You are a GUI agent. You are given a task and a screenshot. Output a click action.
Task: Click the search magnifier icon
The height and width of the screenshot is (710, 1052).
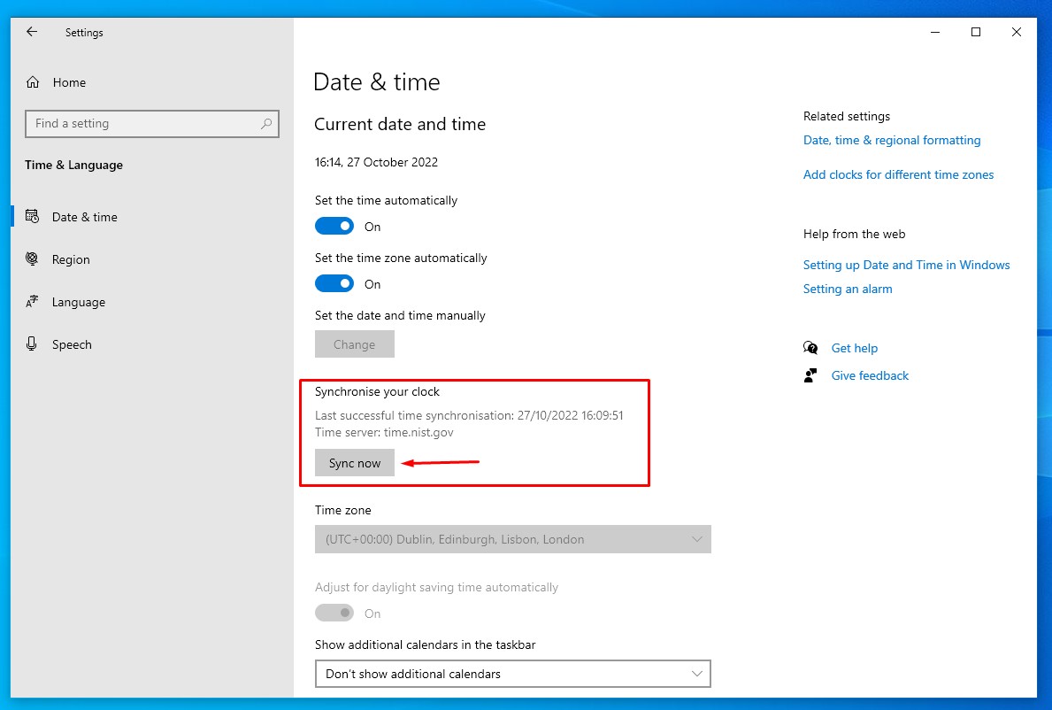265,124
